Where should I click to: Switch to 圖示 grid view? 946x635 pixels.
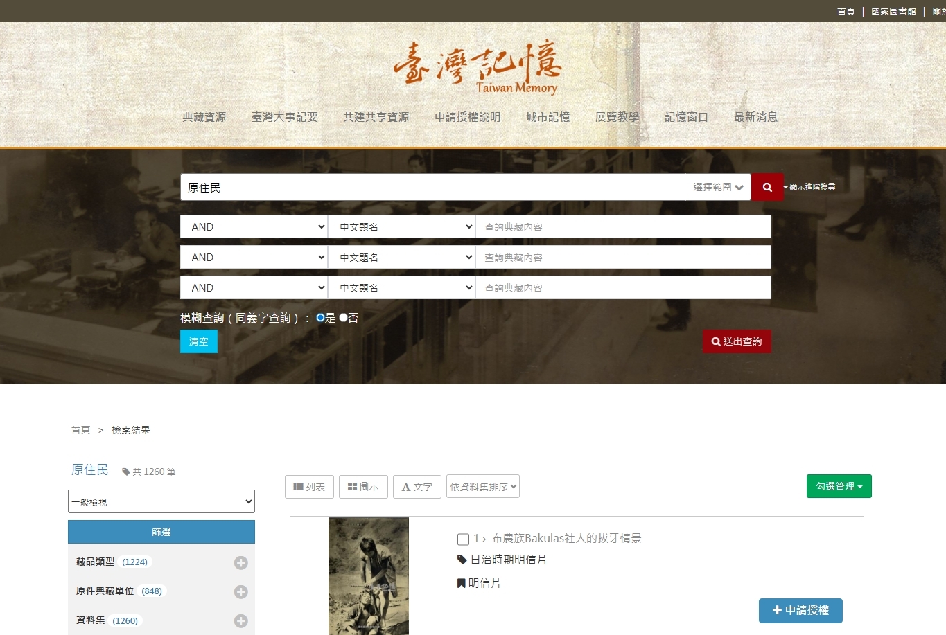click(363, 487)
